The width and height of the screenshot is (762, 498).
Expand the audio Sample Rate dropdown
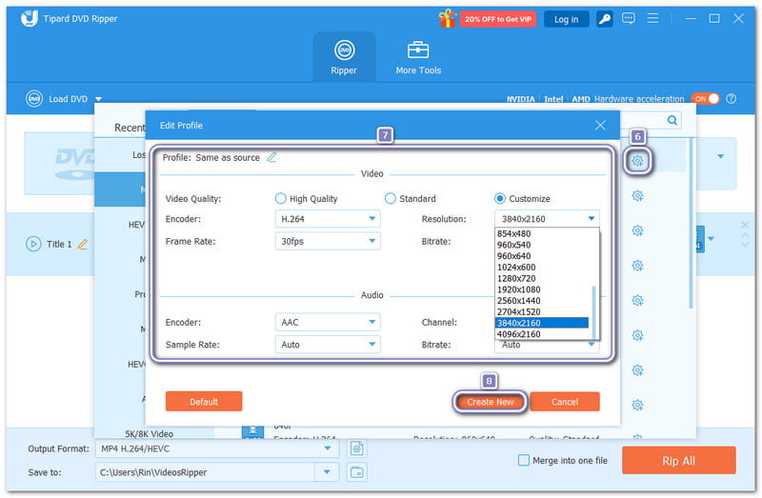coord(326,345)
